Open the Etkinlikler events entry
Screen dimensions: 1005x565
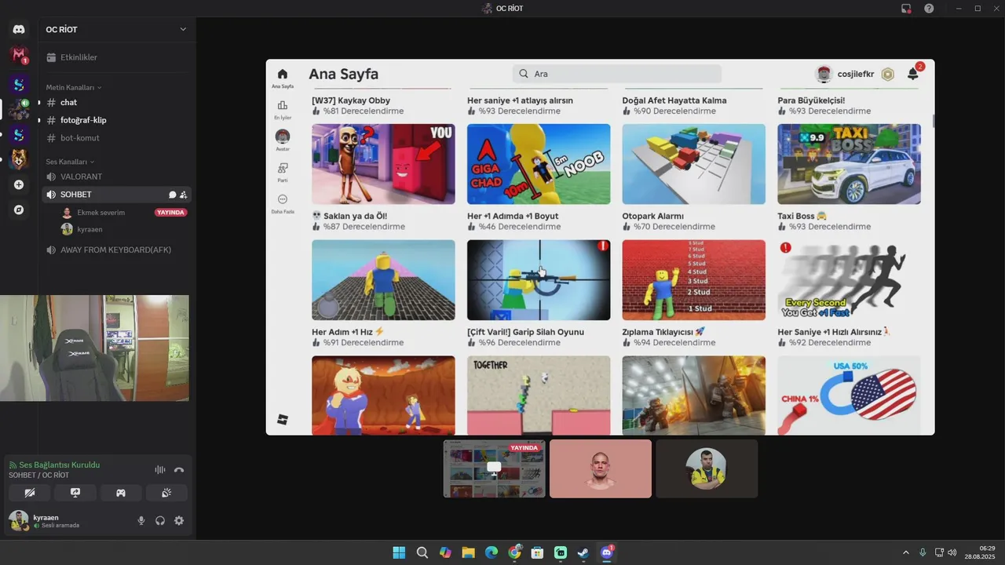point(115,57)
